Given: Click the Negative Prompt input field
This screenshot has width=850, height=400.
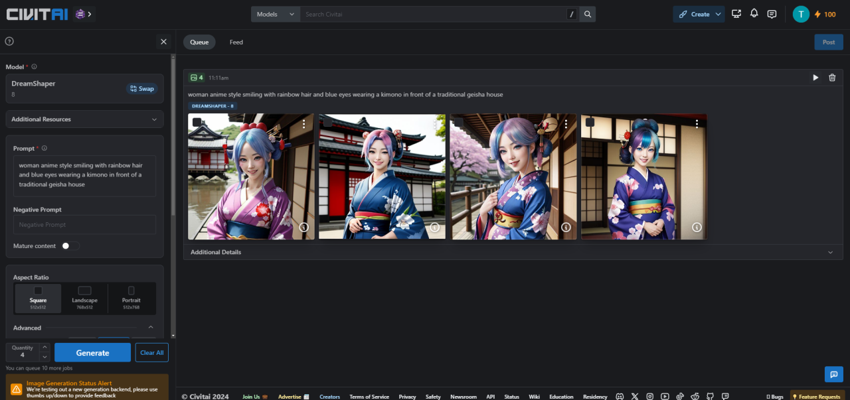Looking at the screenshot, I should click(x=84, y=225).
